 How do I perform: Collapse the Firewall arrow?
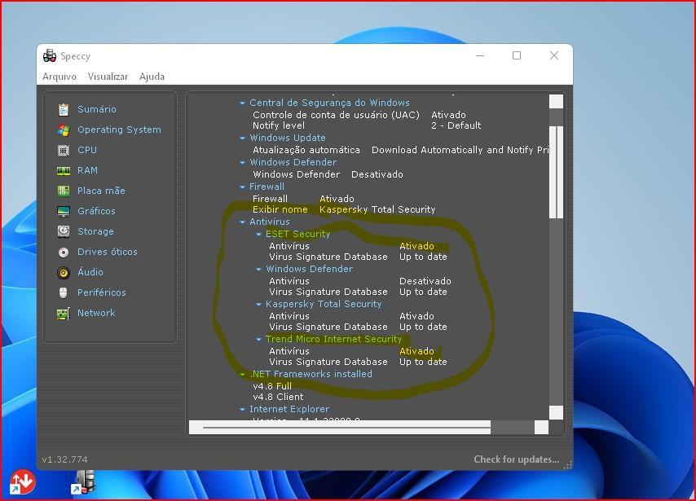pos(242,187)
